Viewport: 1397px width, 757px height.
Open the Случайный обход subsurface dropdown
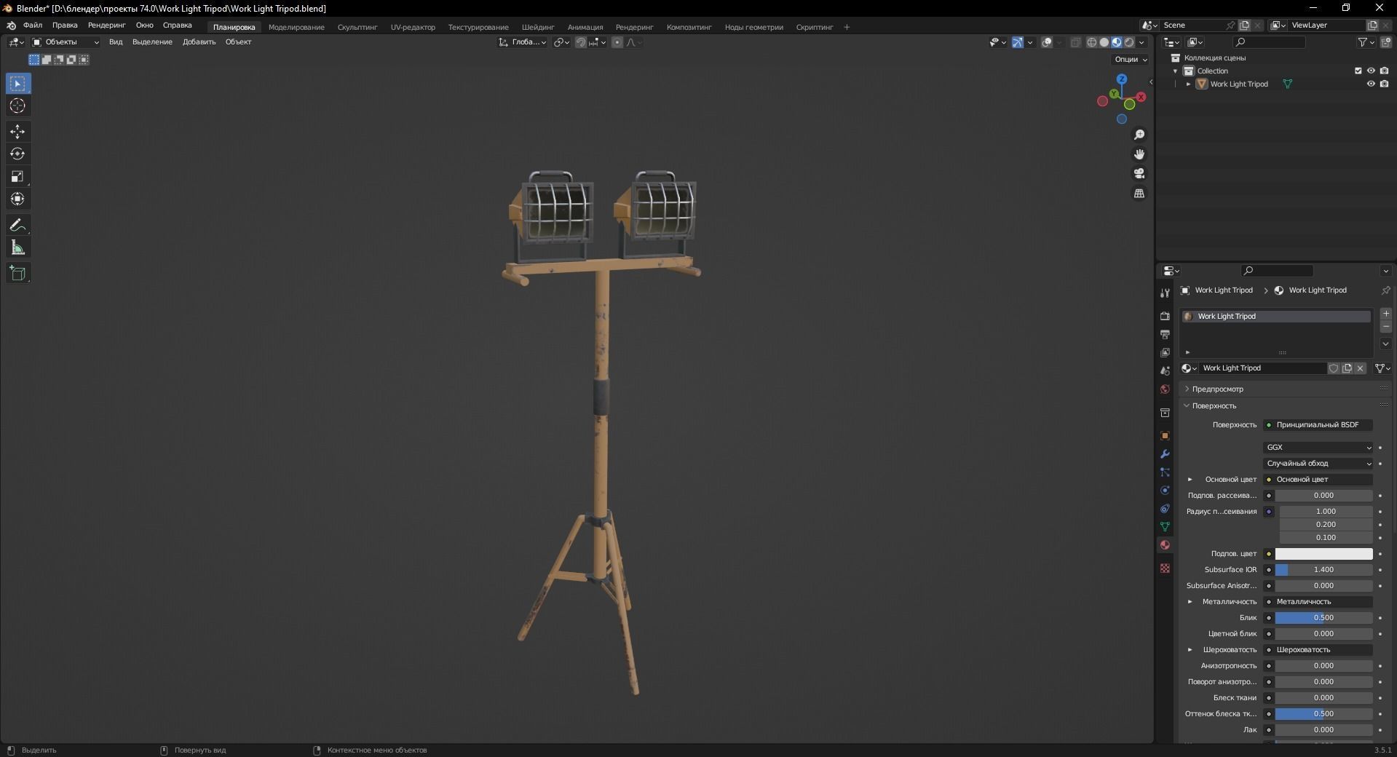pyautogui.click(x=1318, y=464)
